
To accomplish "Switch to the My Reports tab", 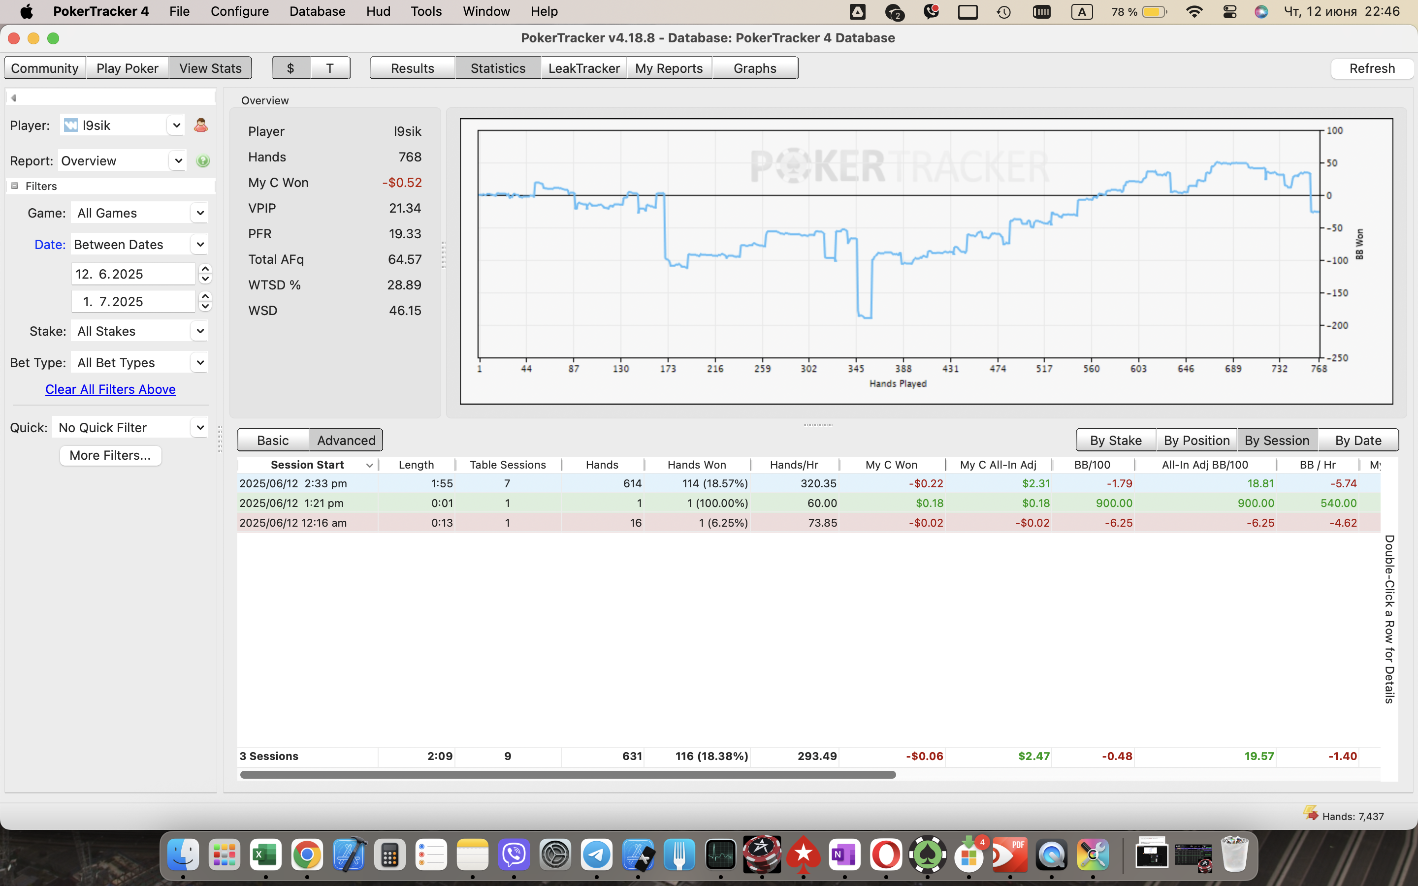I will (x=669, y=68).
